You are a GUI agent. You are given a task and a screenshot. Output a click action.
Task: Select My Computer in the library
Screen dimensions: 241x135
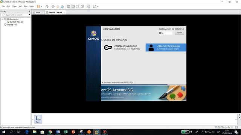[x=12, y=19]
